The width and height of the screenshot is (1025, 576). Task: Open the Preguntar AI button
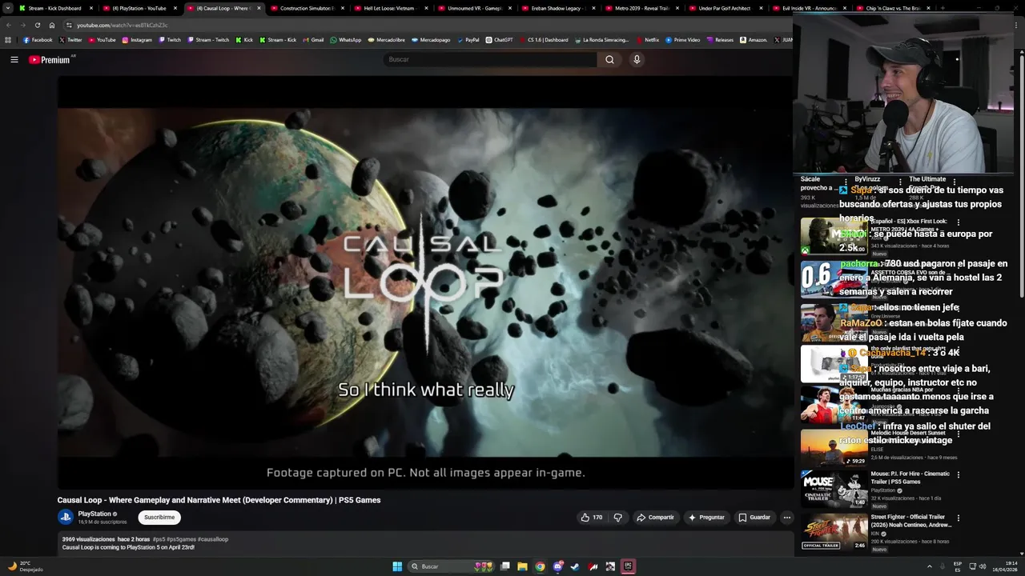pos(705,518)
